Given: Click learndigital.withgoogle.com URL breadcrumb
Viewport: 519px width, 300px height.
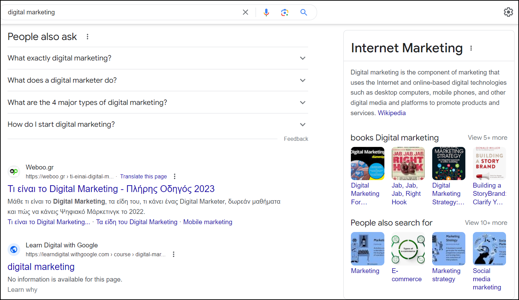Looking at the screenshot, I should (96, 254).
